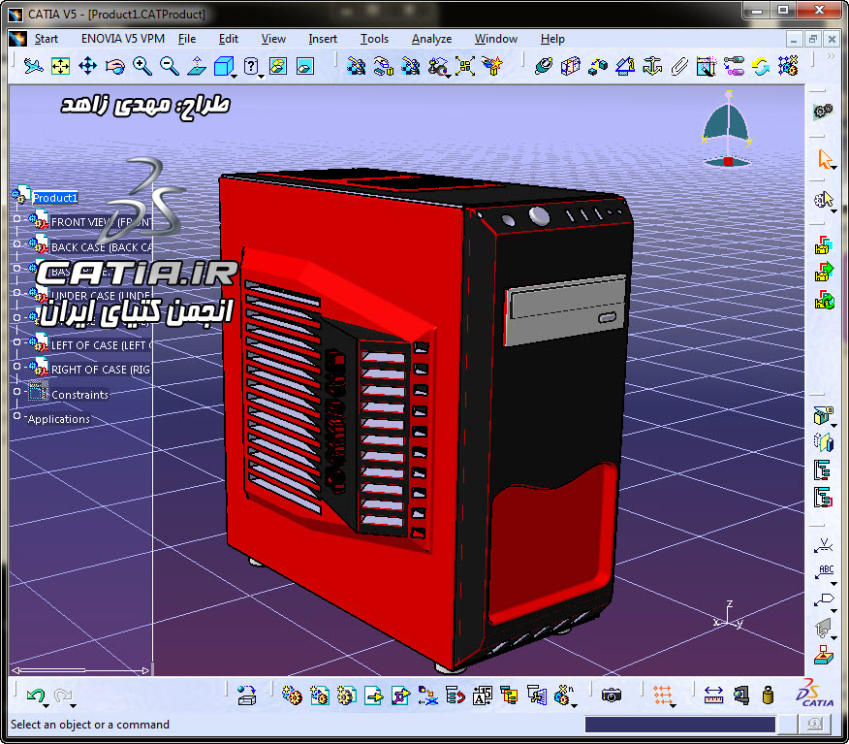Image resolution: width=849 pixels, height=744 pixels.
Task: Click the Zoom Out magnifier
Action: click(170, 66)
